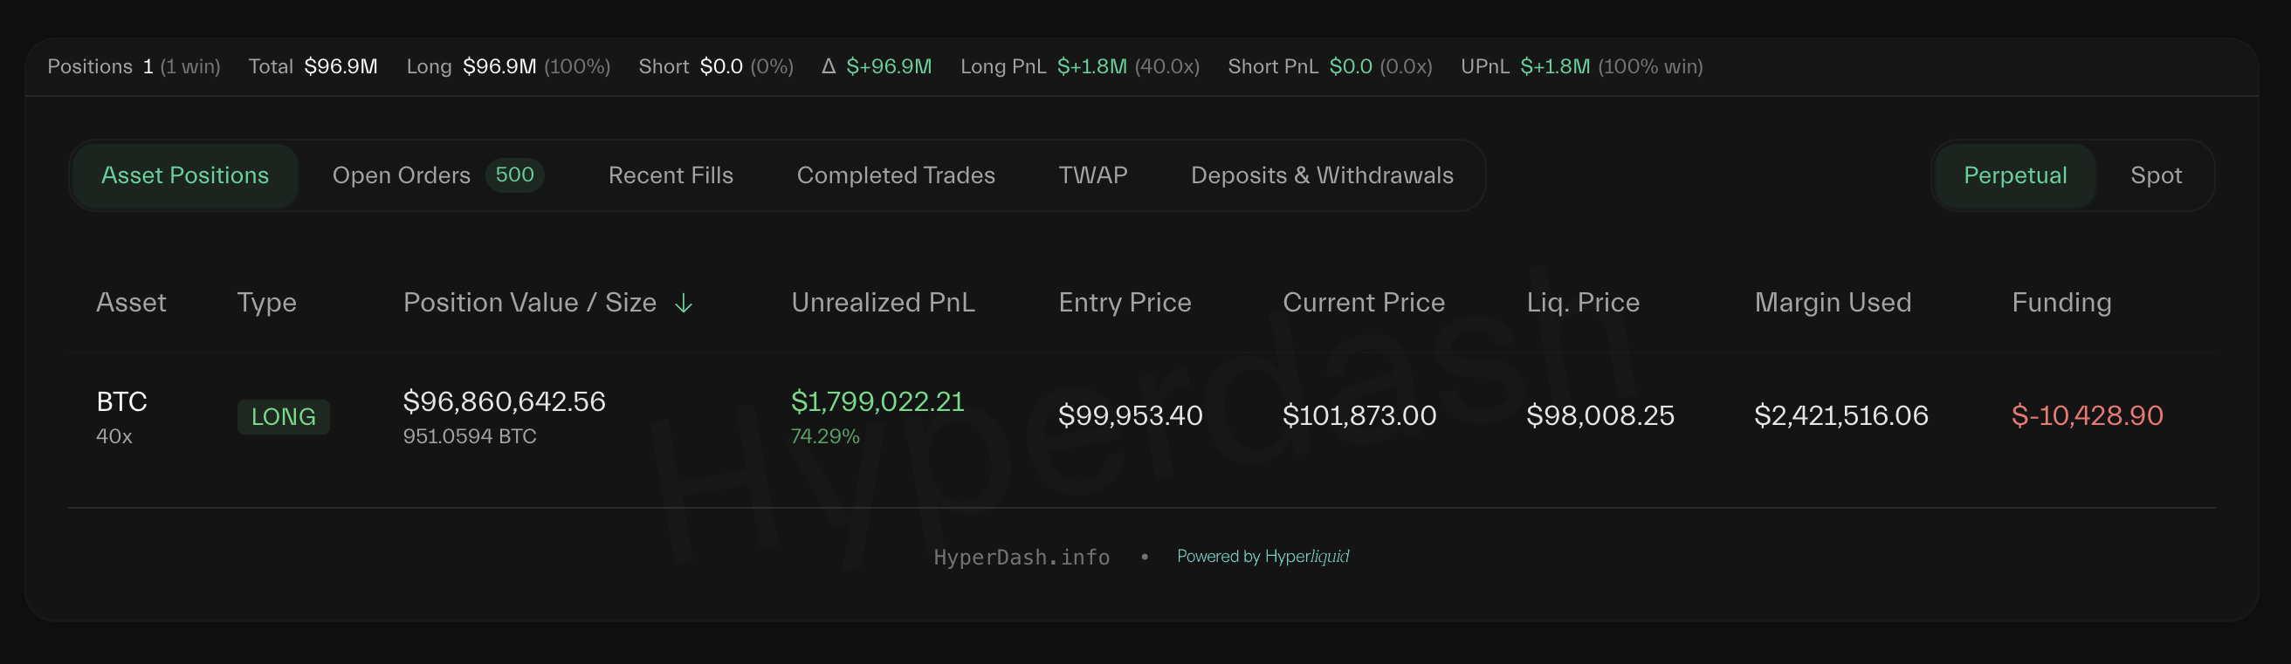Click the 500 badge on Open Orders

[x=514, y=175]
